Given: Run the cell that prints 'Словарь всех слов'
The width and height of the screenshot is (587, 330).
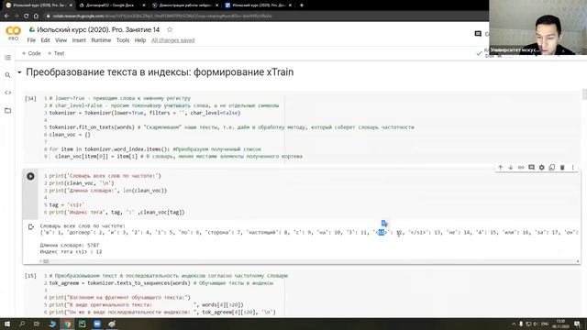Looking at the screenshot, I should click(x=30, y=176).
